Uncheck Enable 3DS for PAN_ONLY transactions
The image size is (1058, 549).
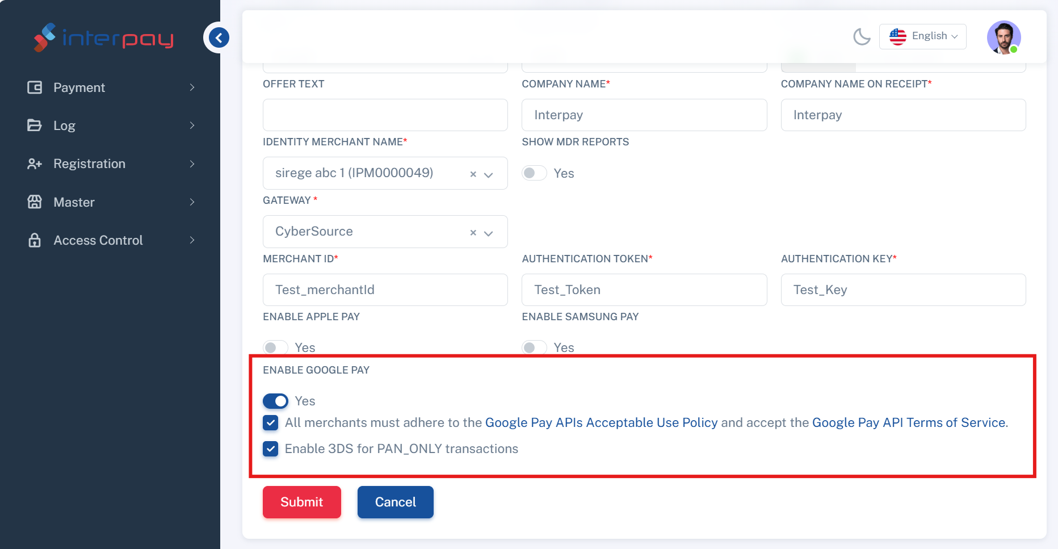[271, 449]
